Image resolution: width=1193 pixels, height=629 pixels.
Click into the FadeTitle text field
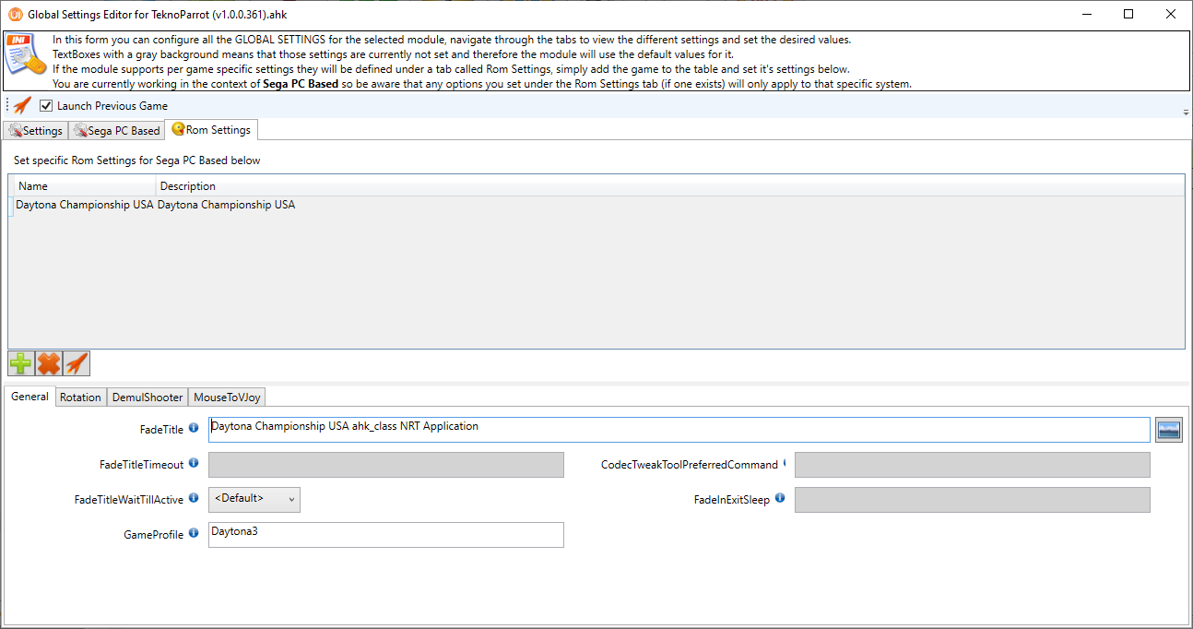679,430
